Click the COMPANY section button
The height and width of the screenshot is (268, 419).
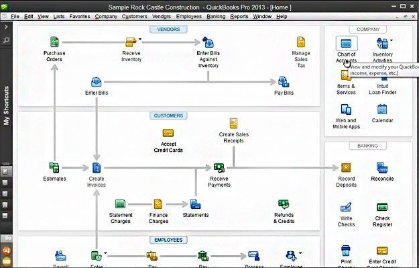pyautogui.click(x=367, y=29)
